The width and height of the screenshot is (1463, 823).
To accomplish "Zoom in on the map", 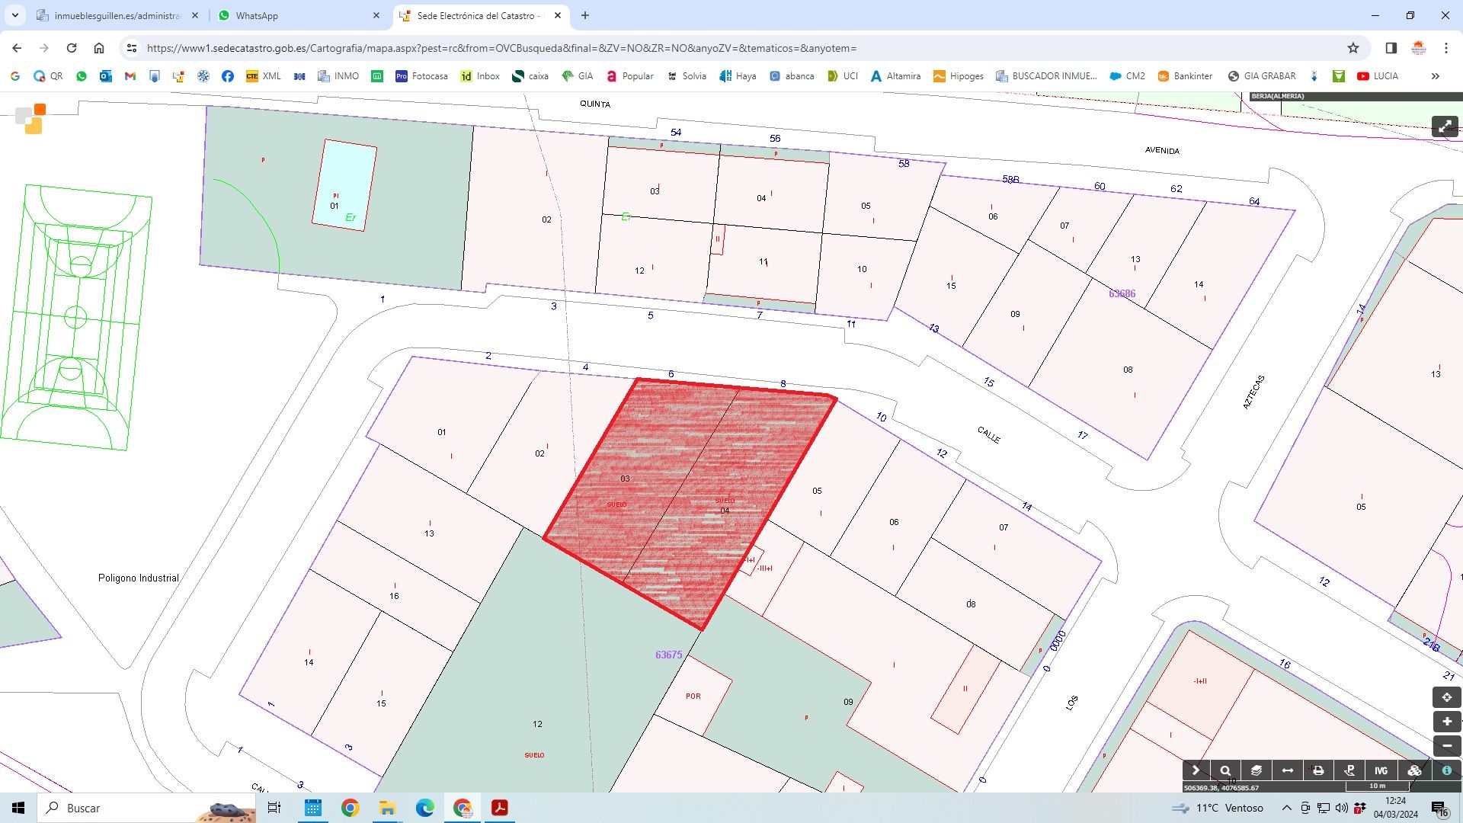I will tap(1446, 722).
